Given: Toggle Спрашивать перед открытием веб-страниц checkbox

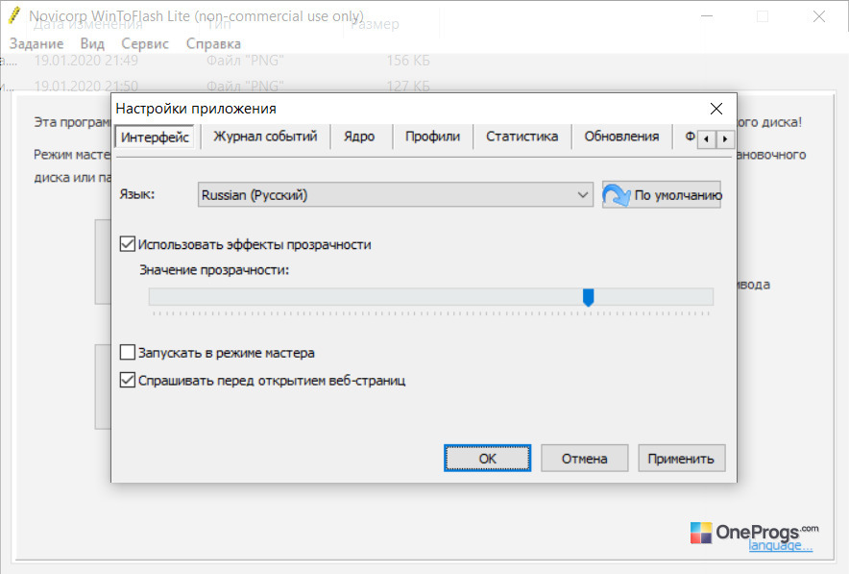Looking at the screenshot, I should pos(128,380).
